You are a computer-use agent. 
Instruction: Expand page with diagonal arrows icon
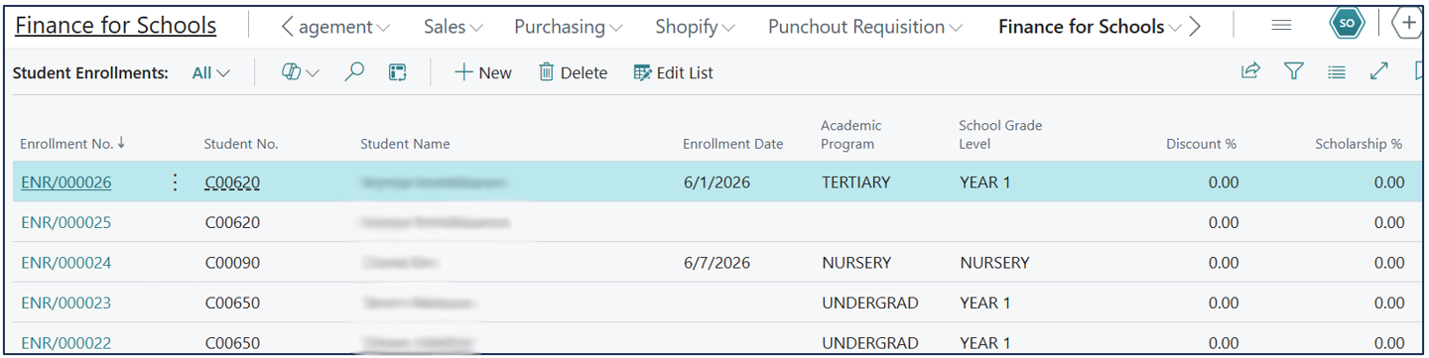1378,71
